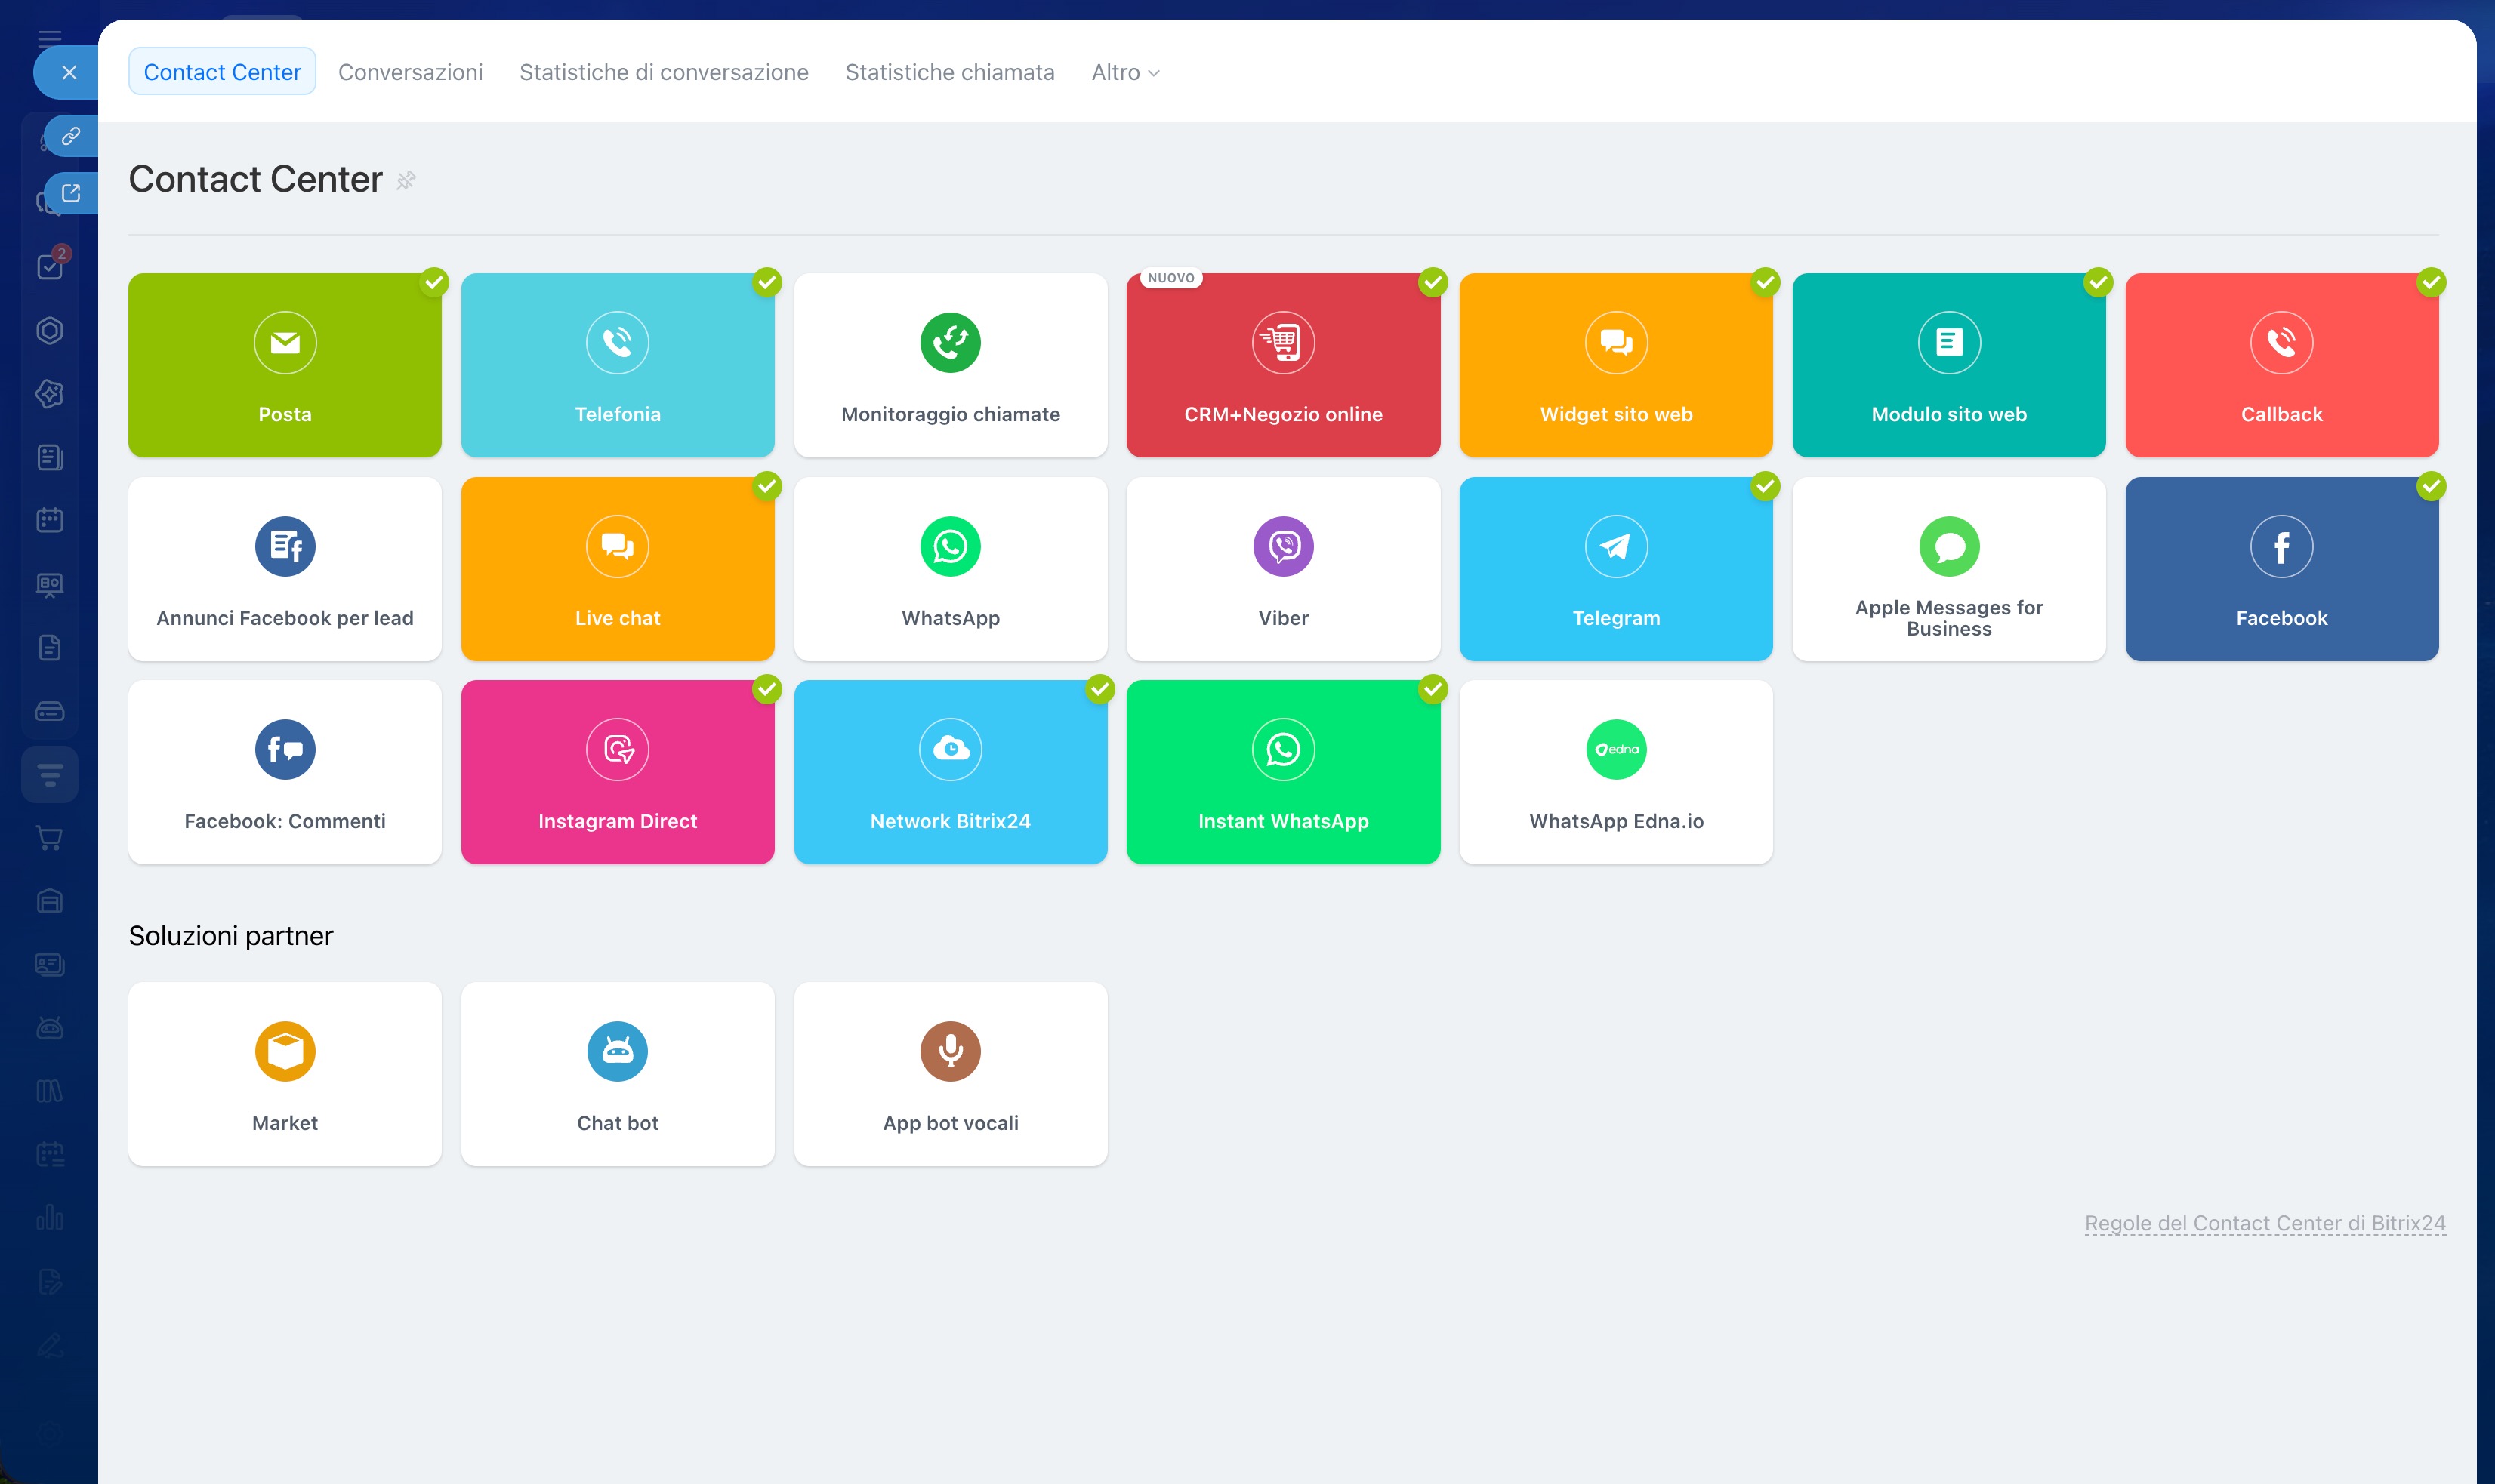
Task: Open the Callback tile
Action: 2282,365
